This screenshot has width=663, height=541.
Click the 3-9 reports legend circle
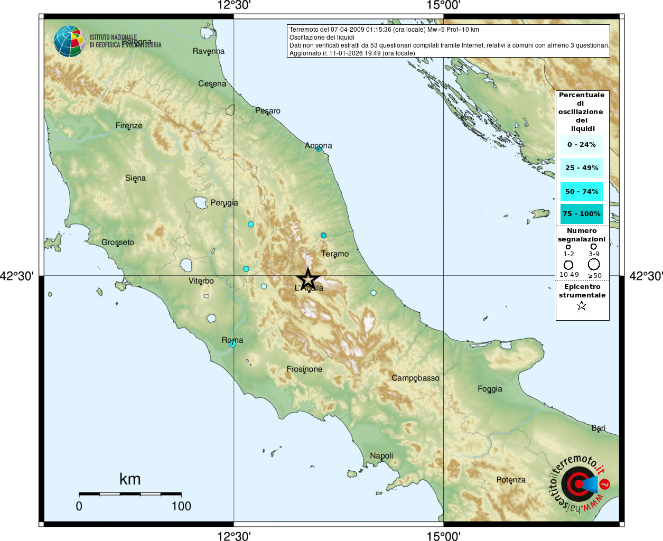point(594,247)
